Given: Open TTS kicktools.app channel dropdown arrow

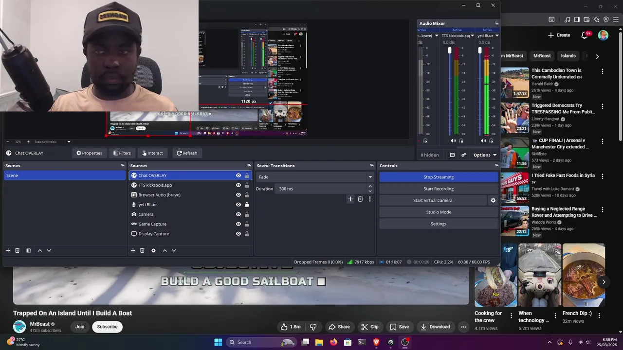Looking at the screenshot, I should coord(472,35).
